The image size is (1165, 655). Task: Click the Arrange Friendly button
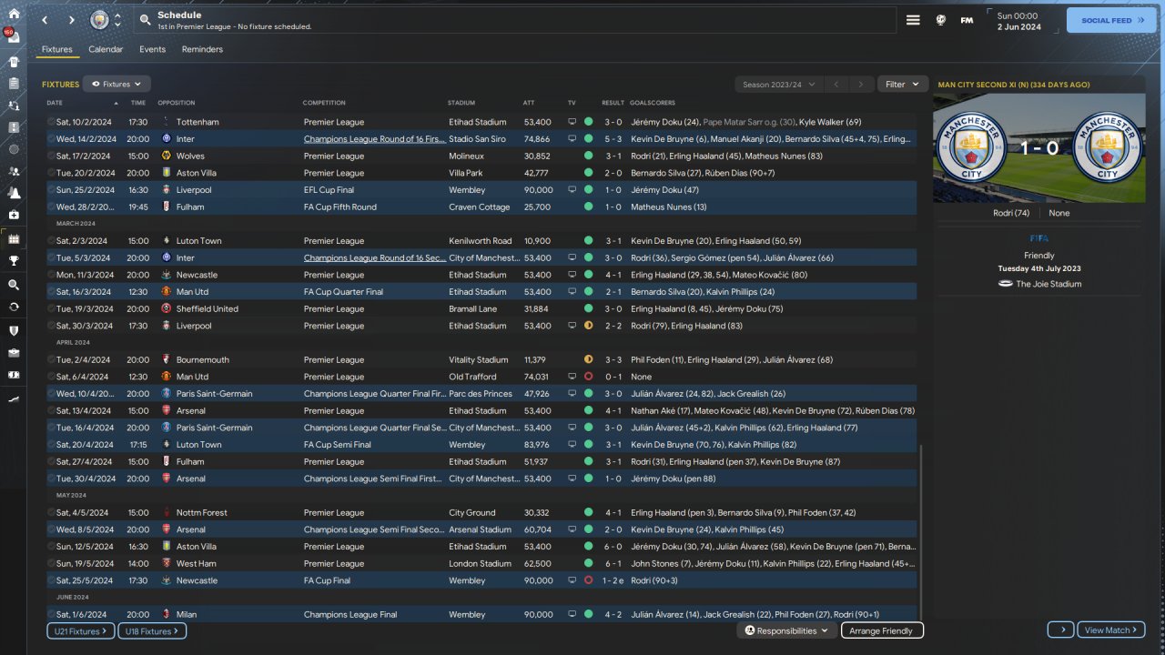[x=882, y=630]
